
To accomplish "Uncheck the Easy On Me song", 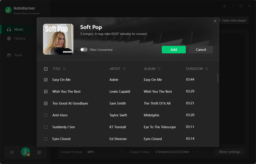I will [x=46, y=80].
